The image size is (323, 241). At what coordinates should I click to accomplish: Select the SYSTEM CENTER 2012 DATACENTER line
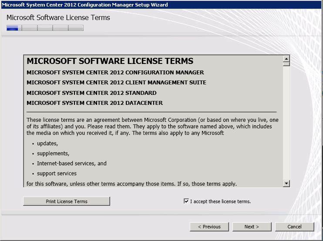coord(94,103)
